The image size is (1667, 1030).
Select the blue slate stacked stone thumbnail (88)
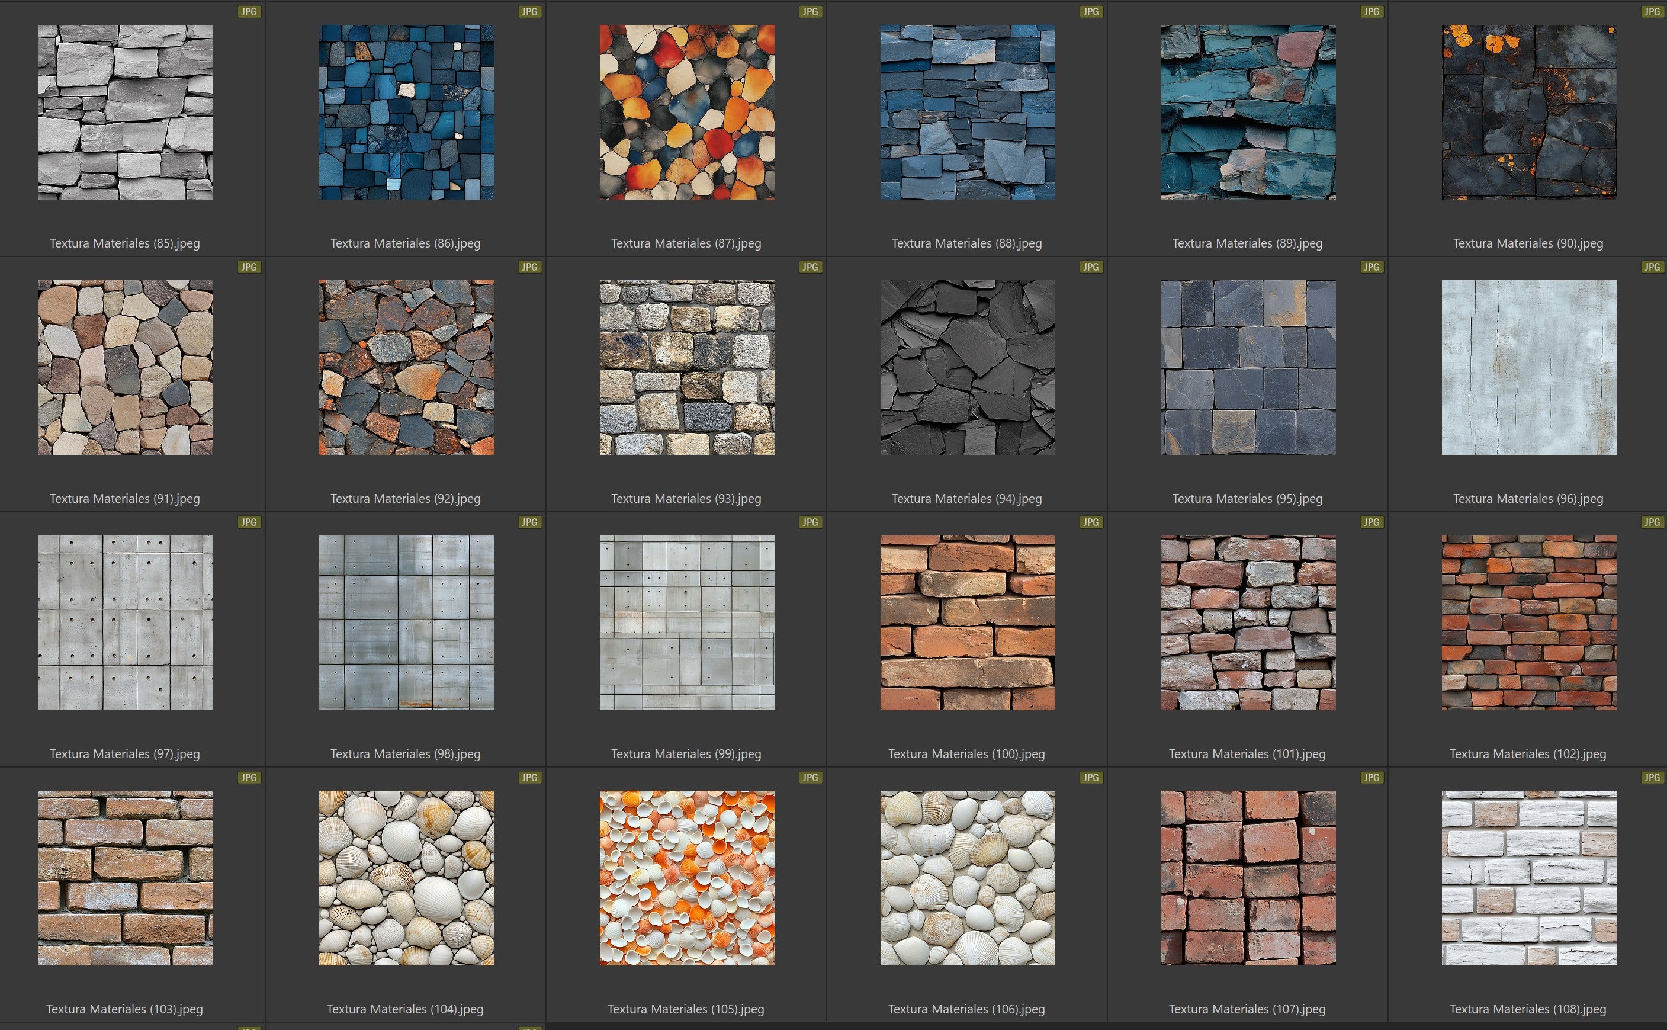(967, 113)
